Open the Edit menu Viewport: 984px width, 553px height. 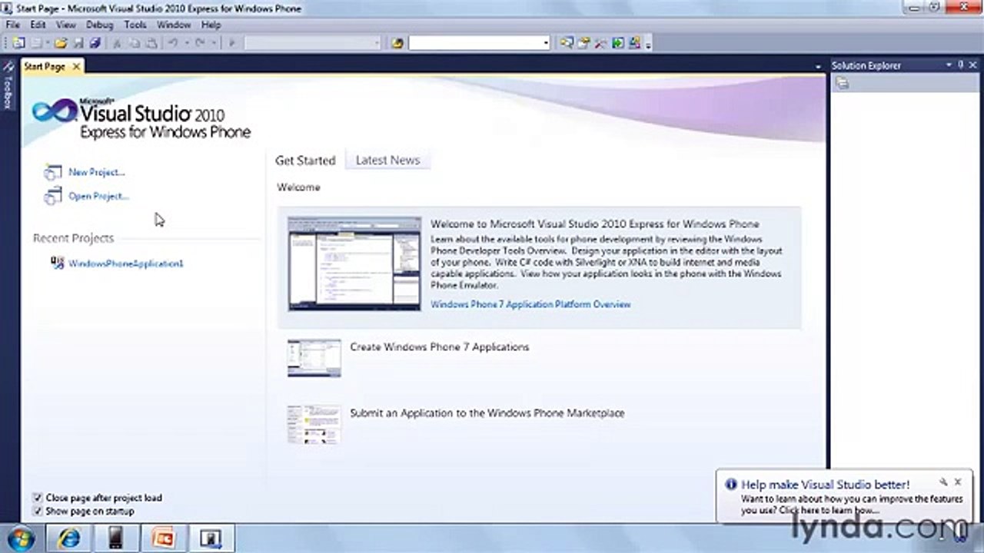click(38, 25)
